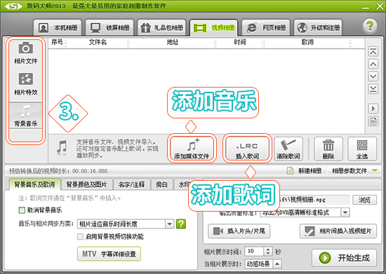
Task: Open help with the round question mark
Action: point(370,26)
